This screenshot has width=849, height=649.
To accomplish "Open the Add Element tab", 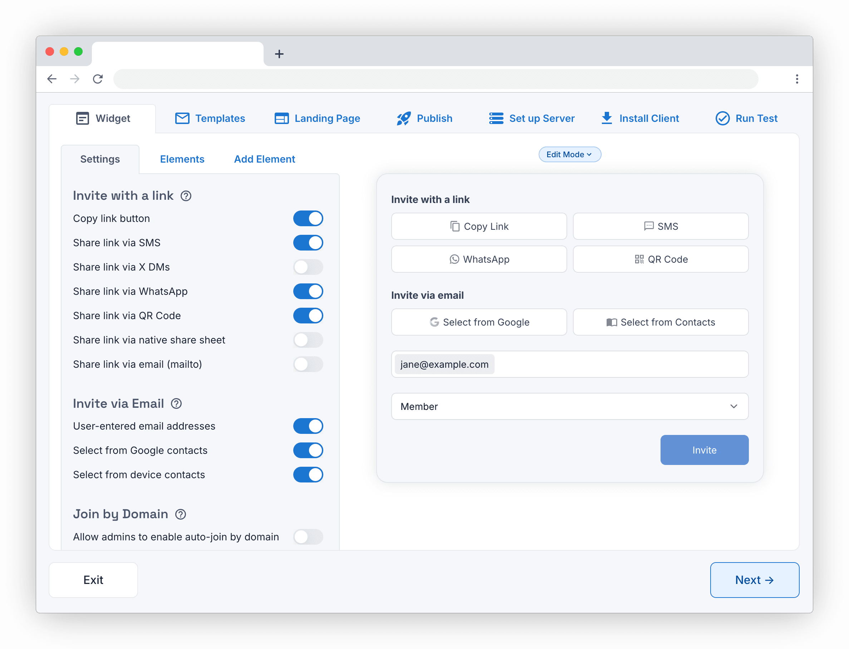I will tap(264, 159).
